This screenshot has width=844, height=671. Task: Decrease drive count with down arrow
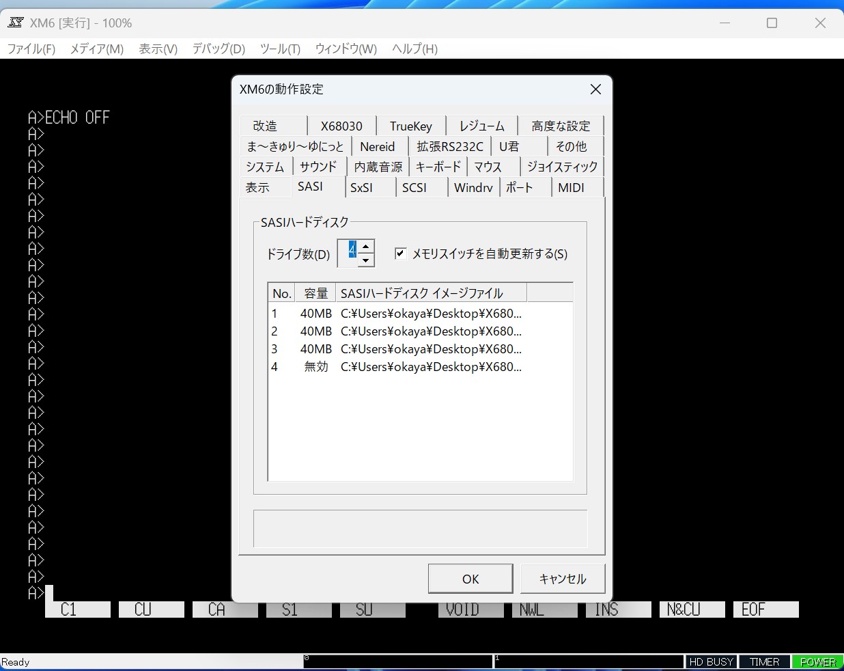(366, 260)
